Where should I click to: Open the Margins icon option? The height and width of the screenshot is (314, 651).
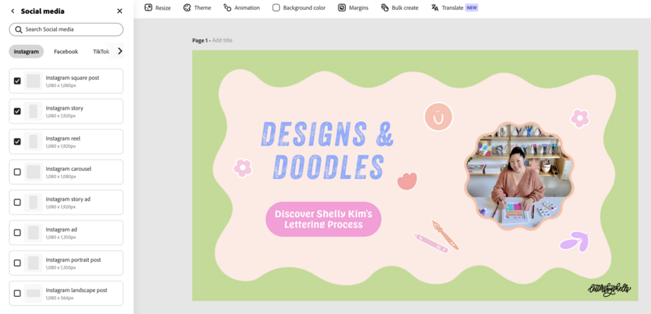(x=342, y=7)
